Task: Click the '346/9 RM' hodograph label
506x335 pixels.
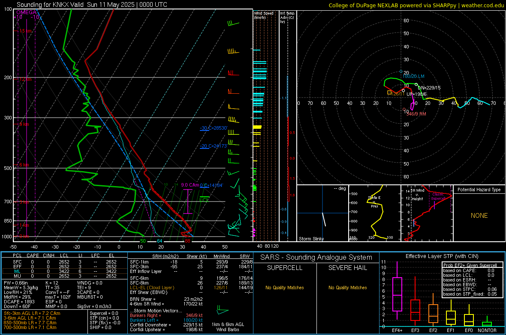Action: 416,114
